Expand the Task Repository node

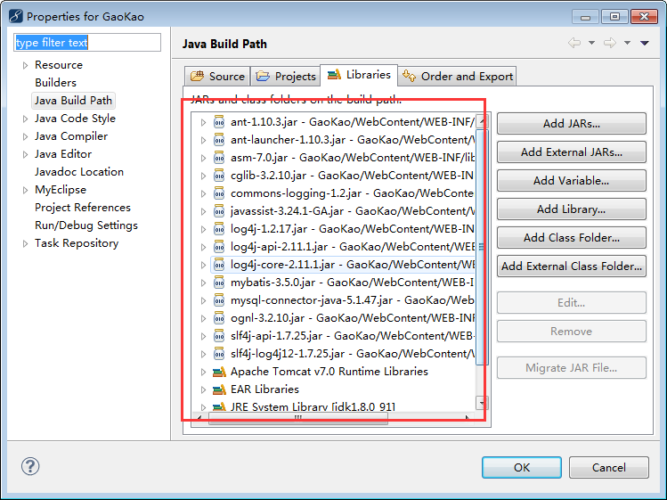[x=25, y=243]
